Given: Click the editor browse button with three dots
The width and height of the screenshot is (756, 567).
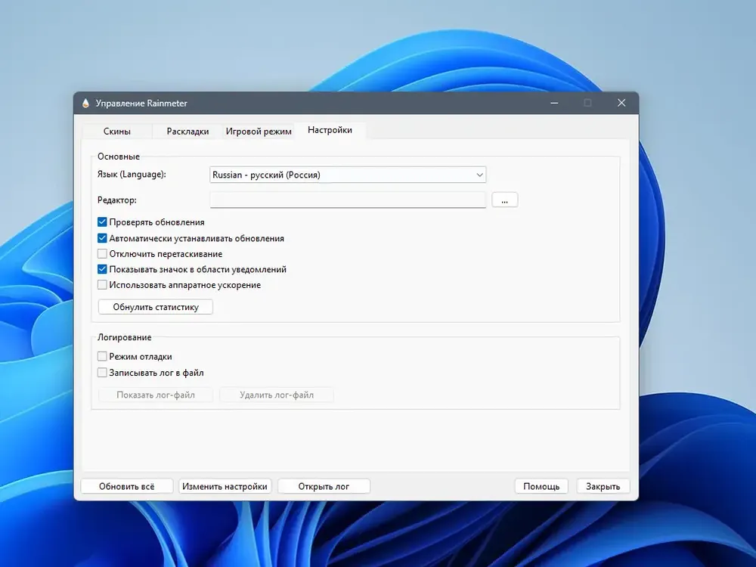Looking at the screenshot, I should [x=505, y=200].
